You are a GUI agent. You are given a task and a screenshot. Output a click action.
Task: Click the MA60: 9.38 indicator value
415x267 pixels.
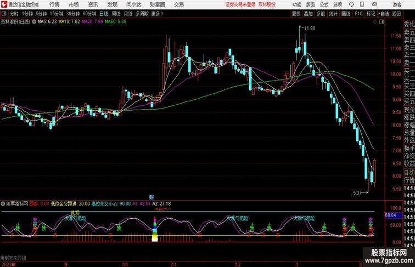(115, 22)
